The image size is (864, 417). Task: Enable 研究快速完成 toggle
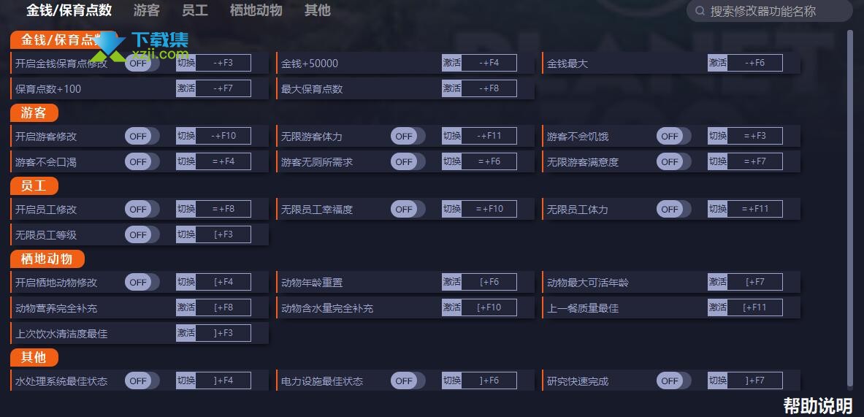673,380
